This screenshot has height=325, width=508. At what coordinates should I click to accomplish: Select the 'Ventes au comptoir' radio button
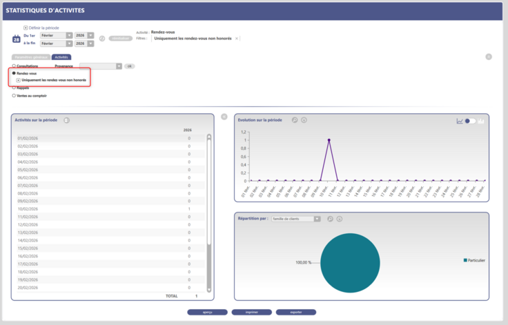pyautogui.click(x=14, y=95)
